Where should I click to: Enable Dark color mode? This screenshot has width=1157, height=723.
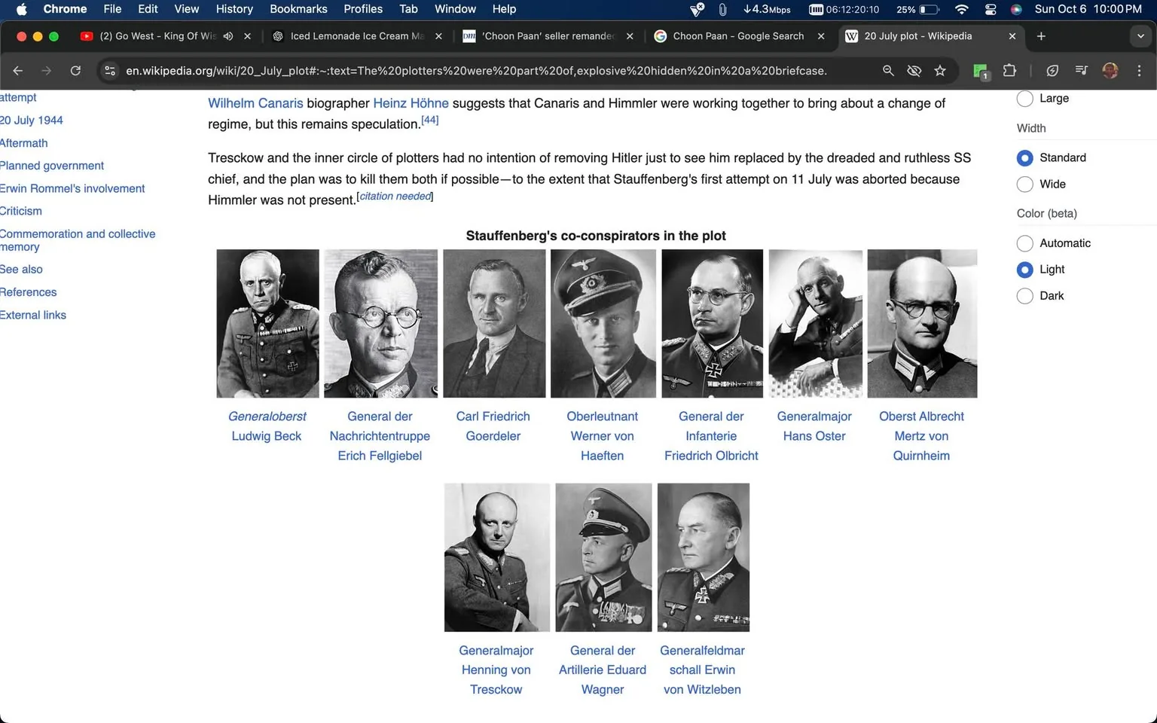point(1024,295)
